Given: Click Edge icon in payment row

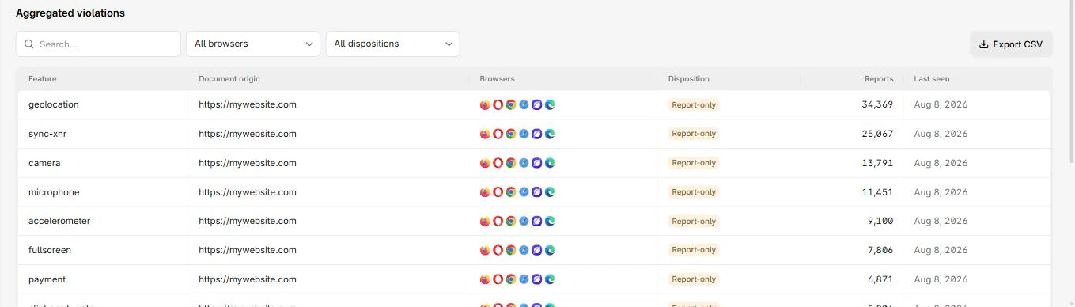Looking at the screenshot, I should click(x=550, y=279).
